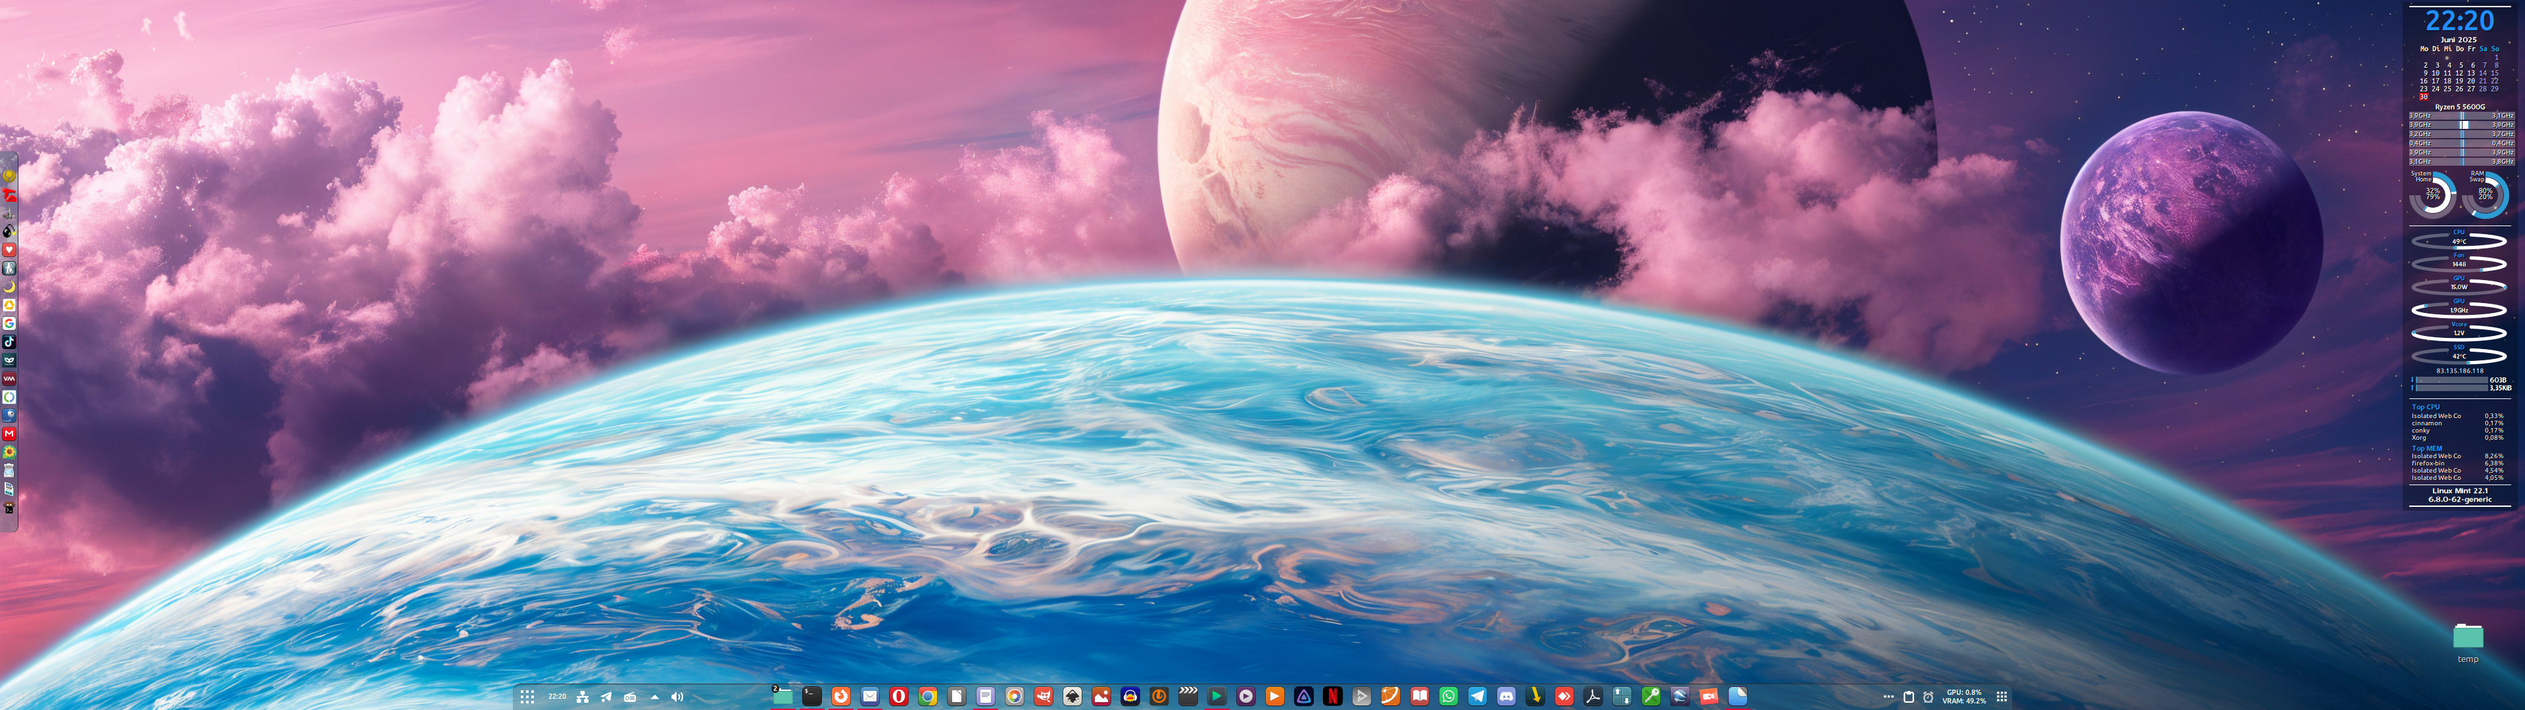Open the sound volume applet

tap(677, 698)
